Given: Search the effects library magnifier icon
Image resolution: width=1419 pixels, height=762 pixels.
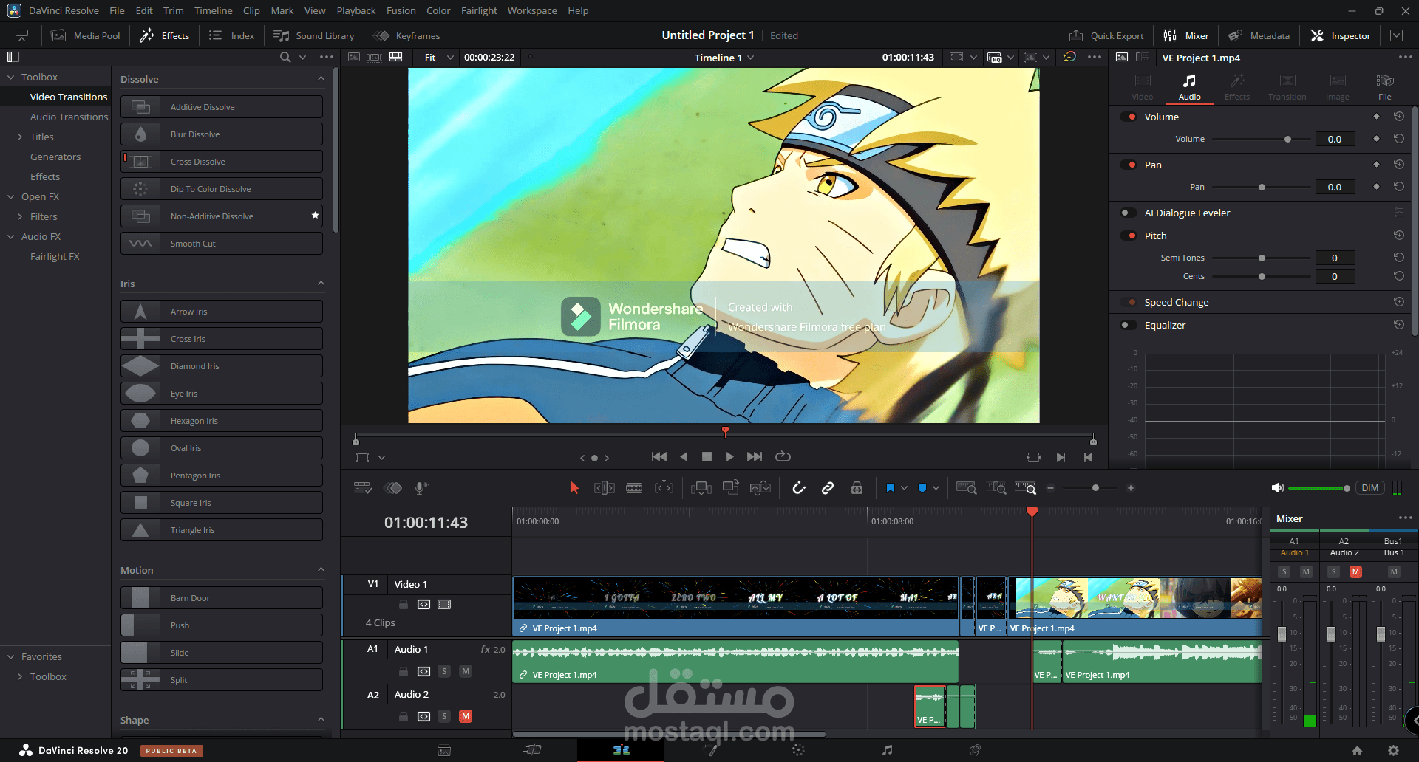Looking at the screenshot, I should [285, 57].
